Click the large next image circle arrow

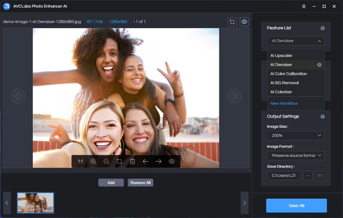coord(235,96)
